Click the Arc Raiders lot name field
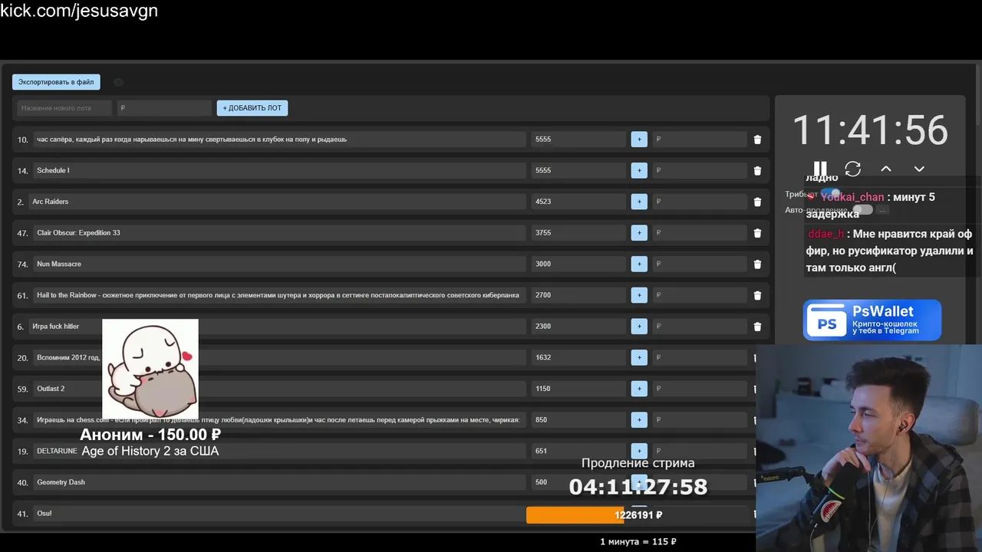Viewport: 982px width, 552px height. pos(277,202)
